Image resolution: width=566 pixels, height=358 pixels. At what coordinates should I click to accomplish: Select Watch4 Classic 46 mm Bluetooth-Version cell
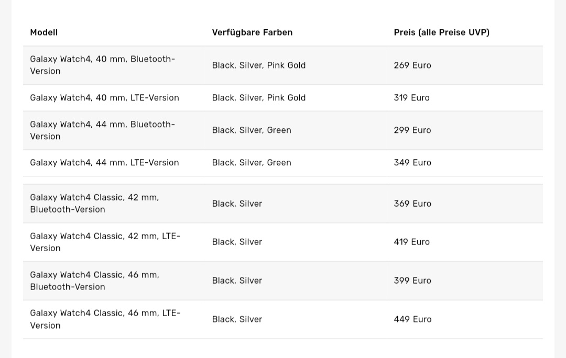[94, 281]
